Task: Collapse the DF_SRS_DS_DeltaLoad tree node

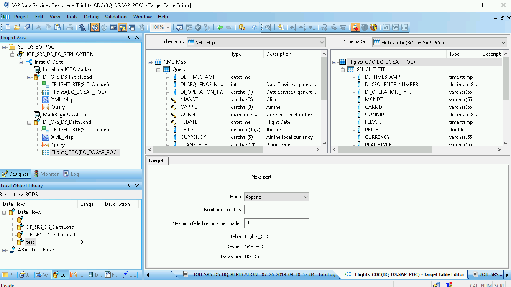Action: point(29,122)
